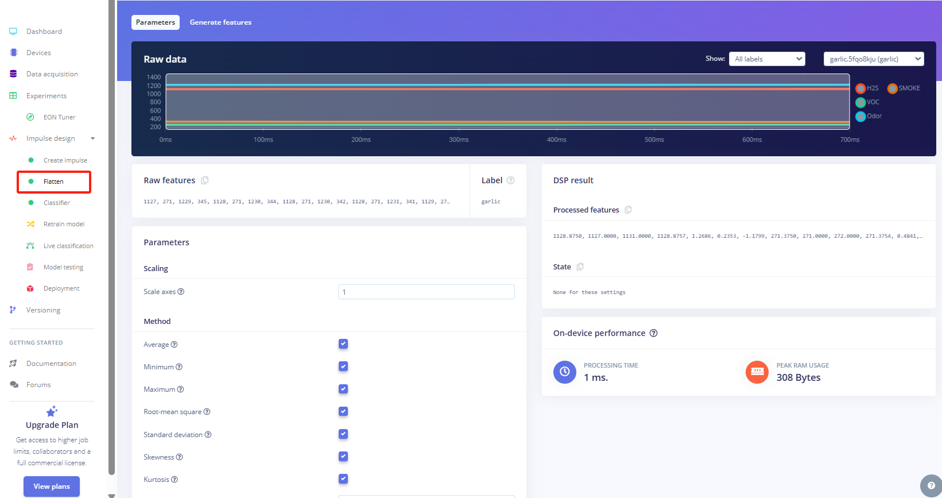The width and height of the screenshot is (942, 498).
Task: Click Root-mean square help icon
Action: 207,412
